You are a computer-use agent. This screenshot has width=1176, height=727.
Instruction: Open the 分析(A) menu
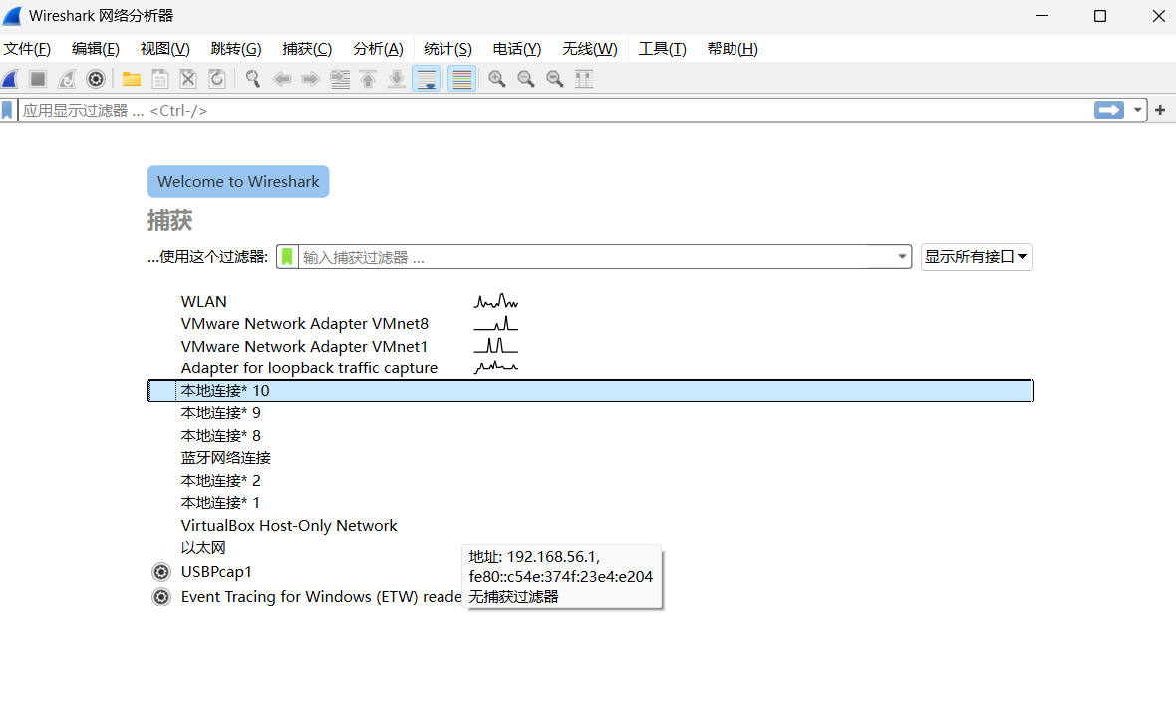coord(378,49)
